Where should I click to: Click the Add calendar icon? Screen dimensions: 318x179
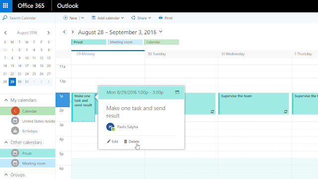pyautogui.click(x=93, y=18)
